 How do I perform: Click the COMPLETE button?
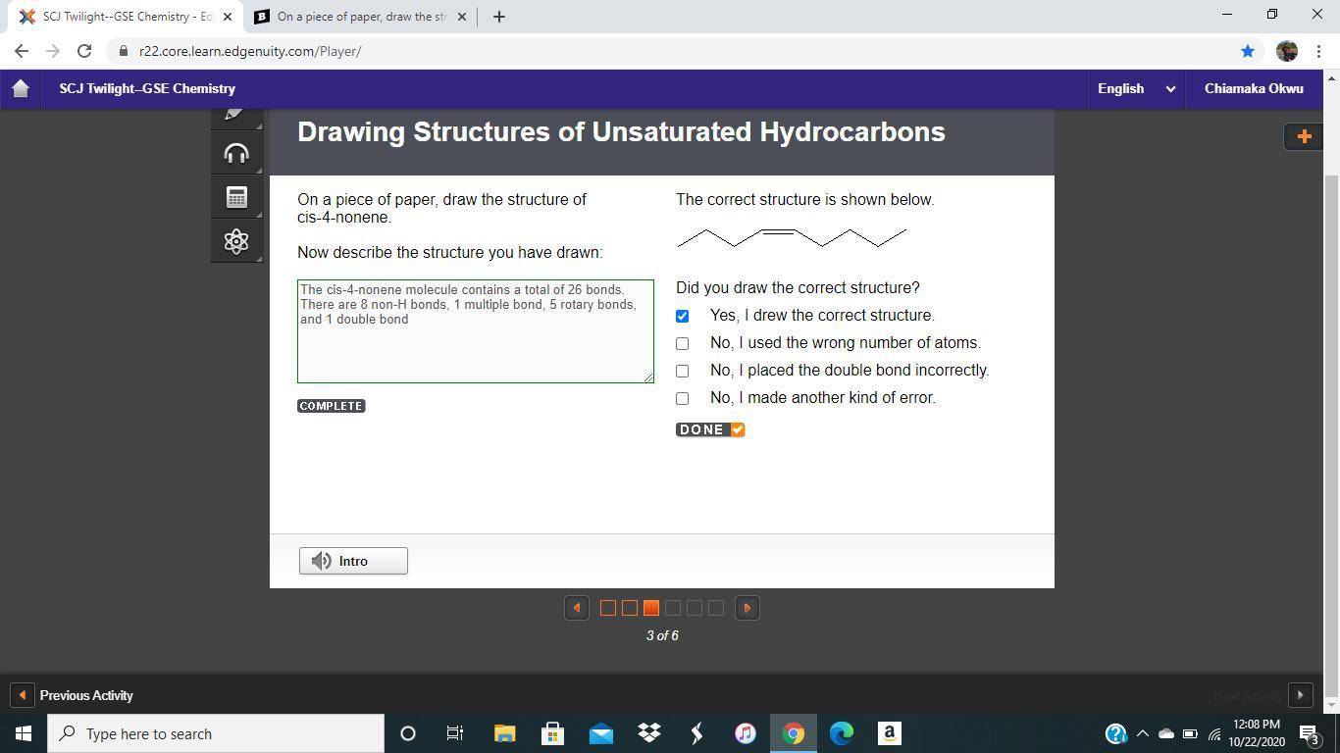332,406
